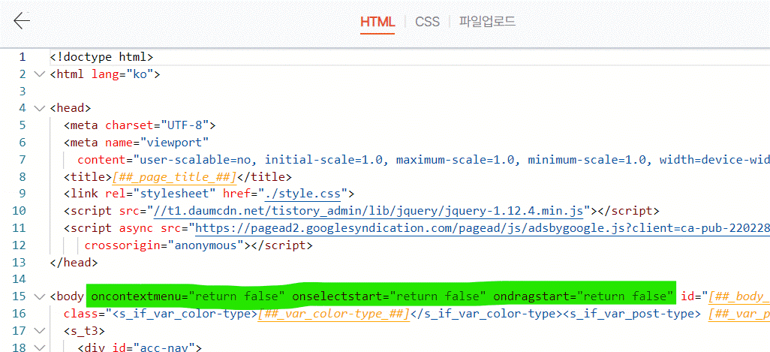Follow the ./style.css link
Viewport: 770px width, 352px height.
point(302,194)
